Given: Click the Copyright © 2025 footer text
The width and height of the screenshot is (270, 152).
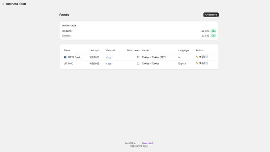Looking at the screenshot, I should 139,146.
